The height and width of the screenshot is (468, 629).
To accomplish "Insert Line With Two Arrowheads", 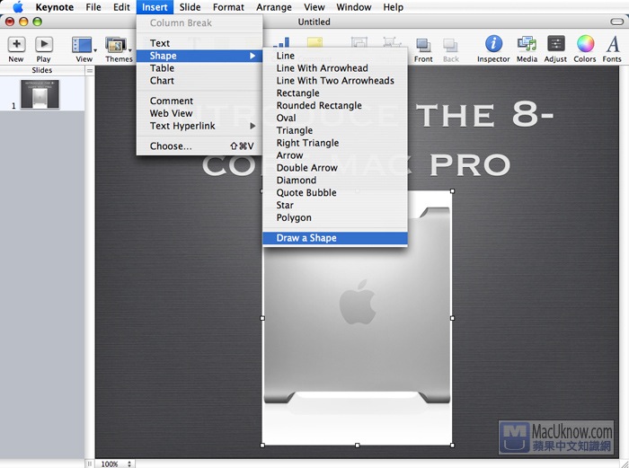I will pyautogui.click(x=335, y=81).
